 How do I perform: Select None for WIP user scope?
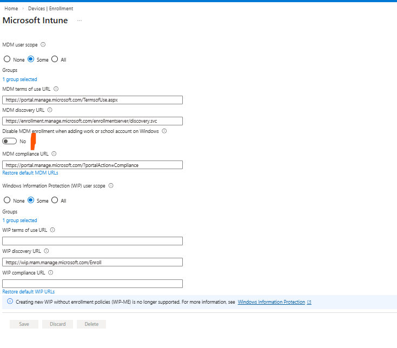point(7,200)
